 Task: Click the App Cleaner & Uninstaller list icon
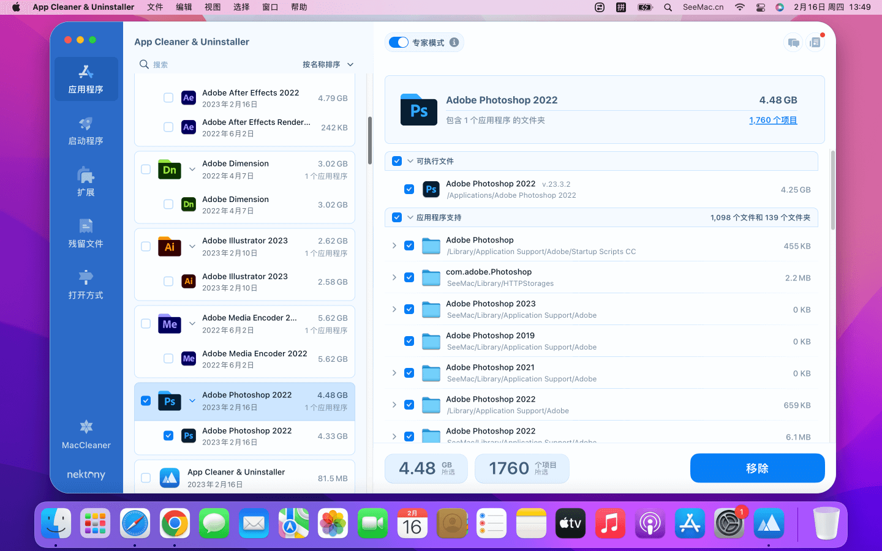click(x=170, y=478)
